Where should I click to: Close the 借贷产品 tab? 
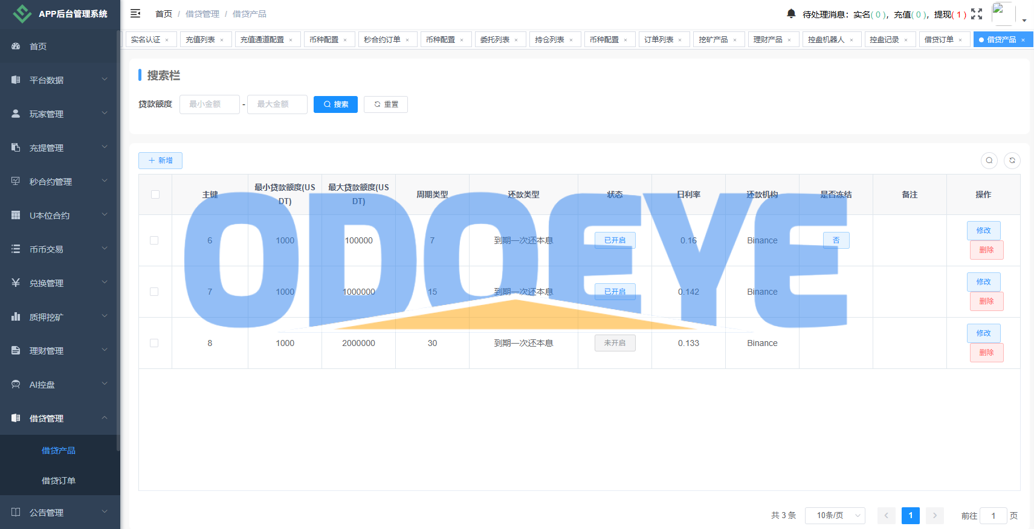point(1023,40)
